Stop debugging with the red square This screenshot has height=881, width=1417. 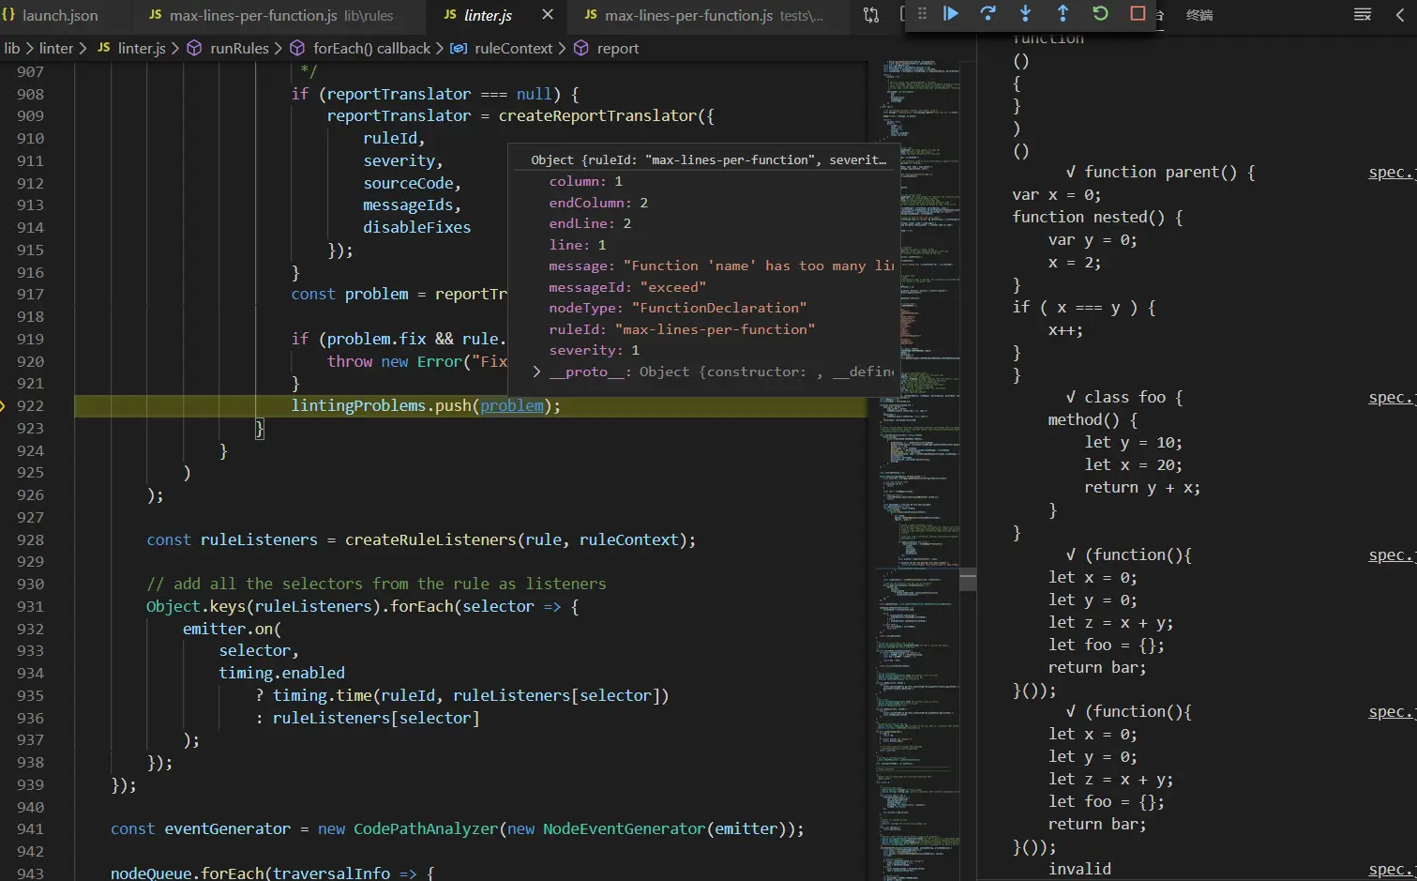click(x=1138, y=14)
